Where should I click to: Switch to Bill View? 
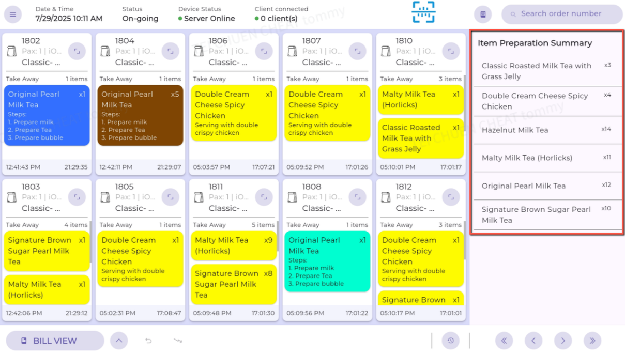55,341
